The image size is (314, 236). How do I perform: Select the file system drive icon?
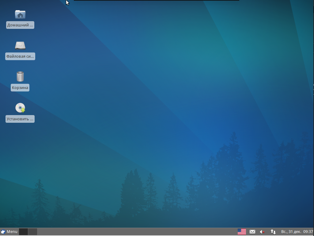(x=20, y=46)
